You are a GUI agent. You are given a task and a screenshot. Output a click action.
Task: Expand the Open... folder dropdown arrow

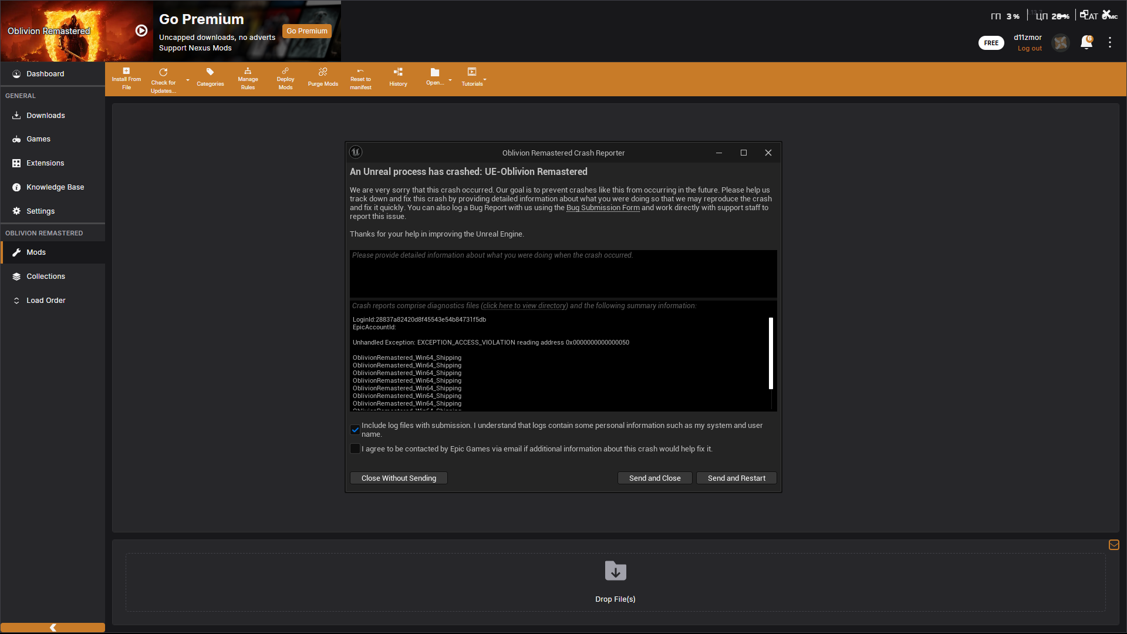450,80
